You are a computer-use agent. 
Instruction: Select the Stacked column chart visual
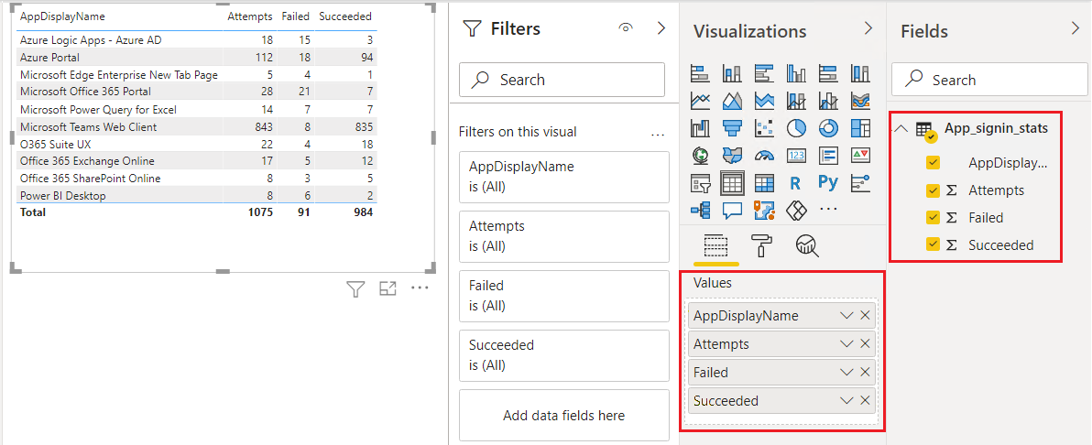click(732, 72)
